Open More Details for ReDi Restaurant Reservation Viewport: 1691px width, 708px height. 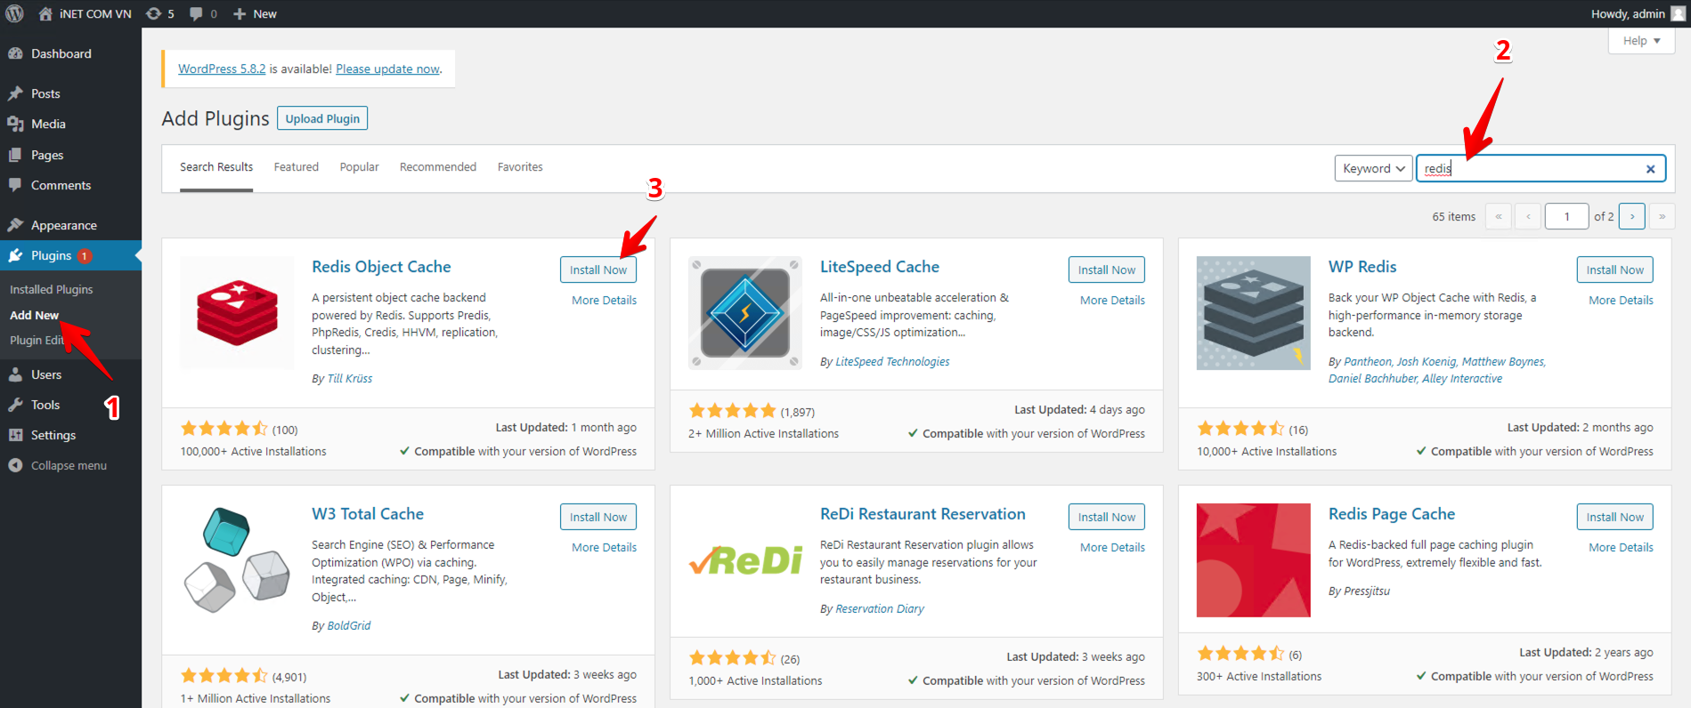pos(1113,548)
